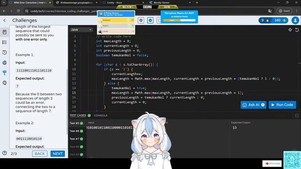Switch to the CONSOLE tab

pos(101,115)
